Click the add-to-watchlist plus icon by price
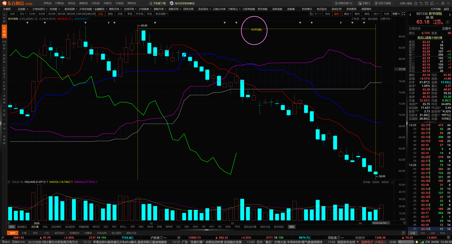Screen dimensions: 452x244 (x=448, y=21)
